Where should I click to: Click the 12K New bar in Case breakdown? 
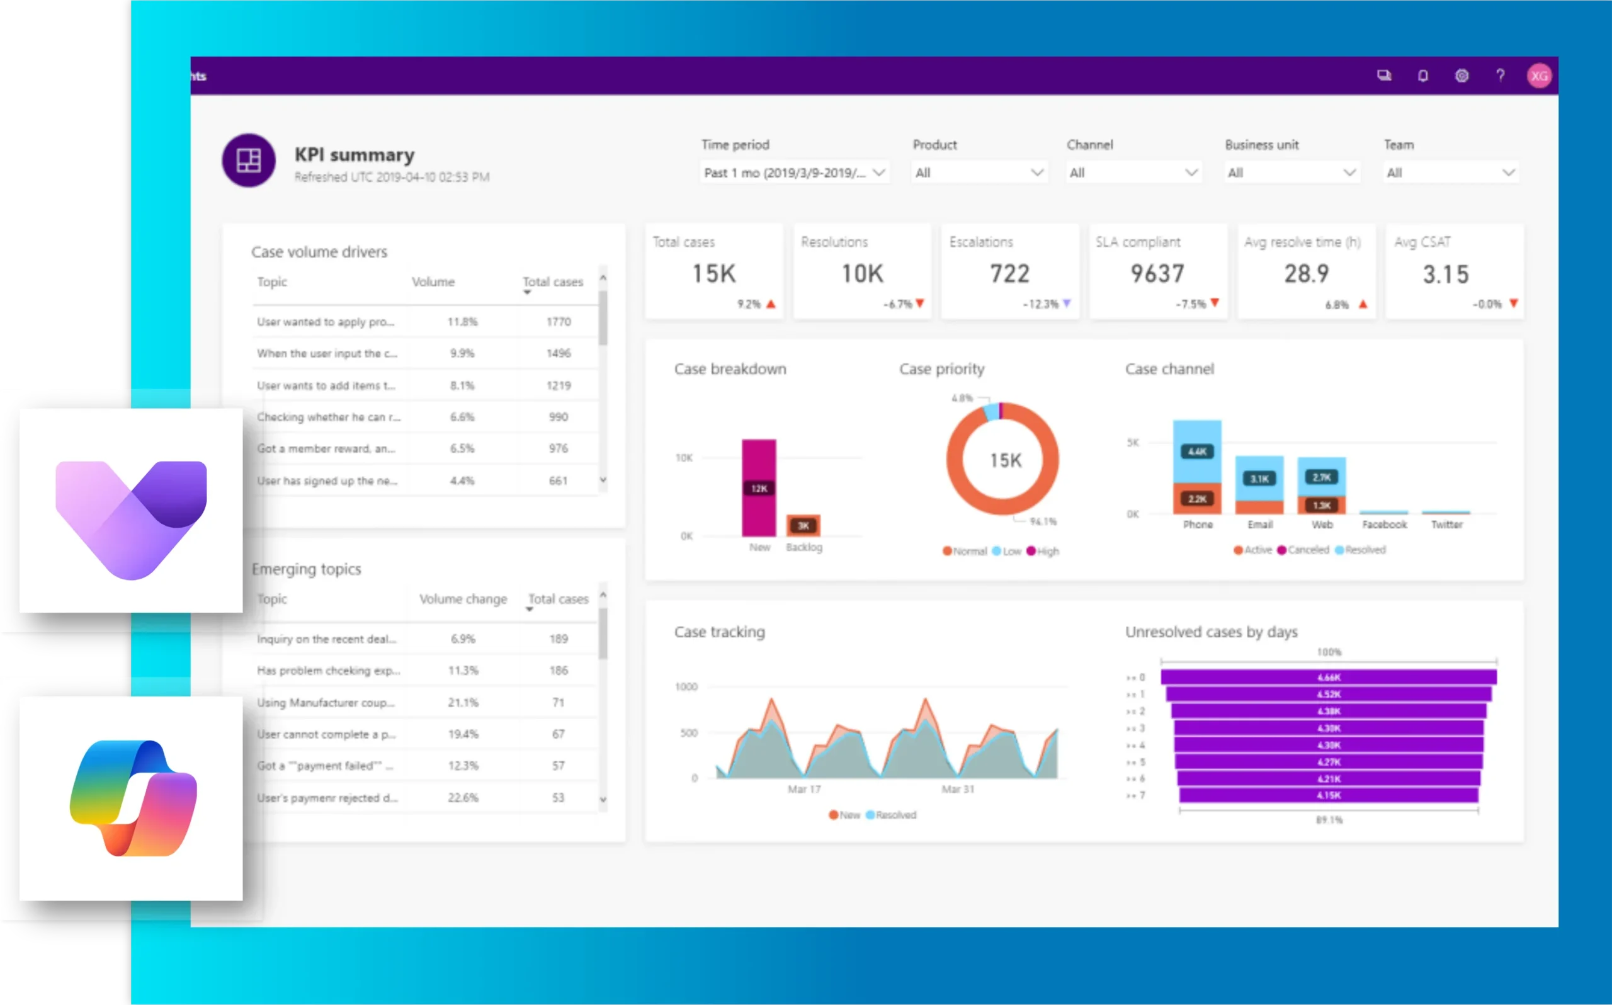coord(759,488)
